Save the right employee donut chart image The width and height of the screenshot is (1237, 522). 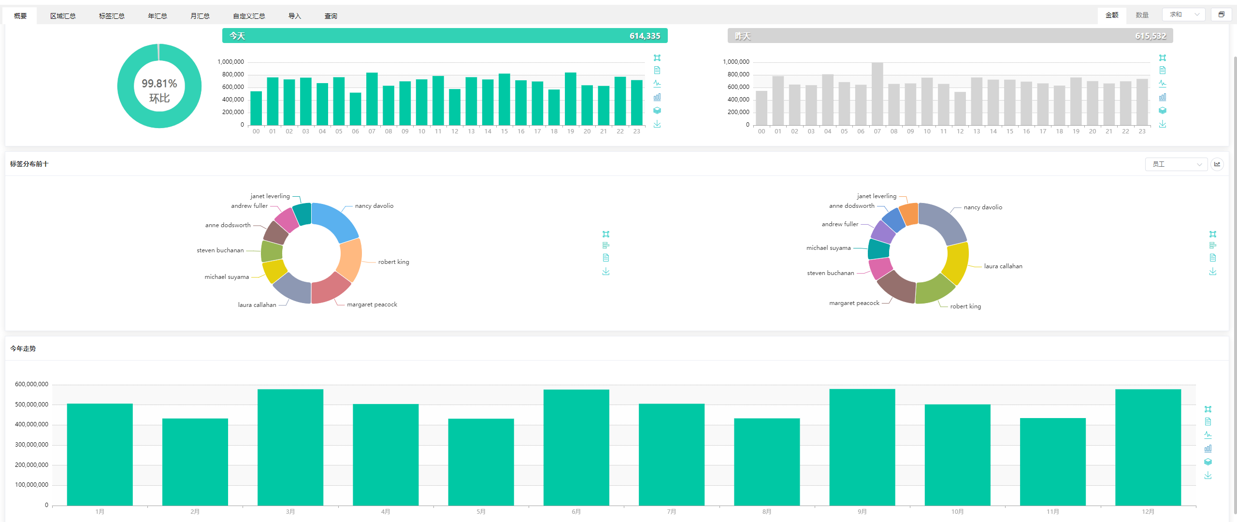(1213, 272)
